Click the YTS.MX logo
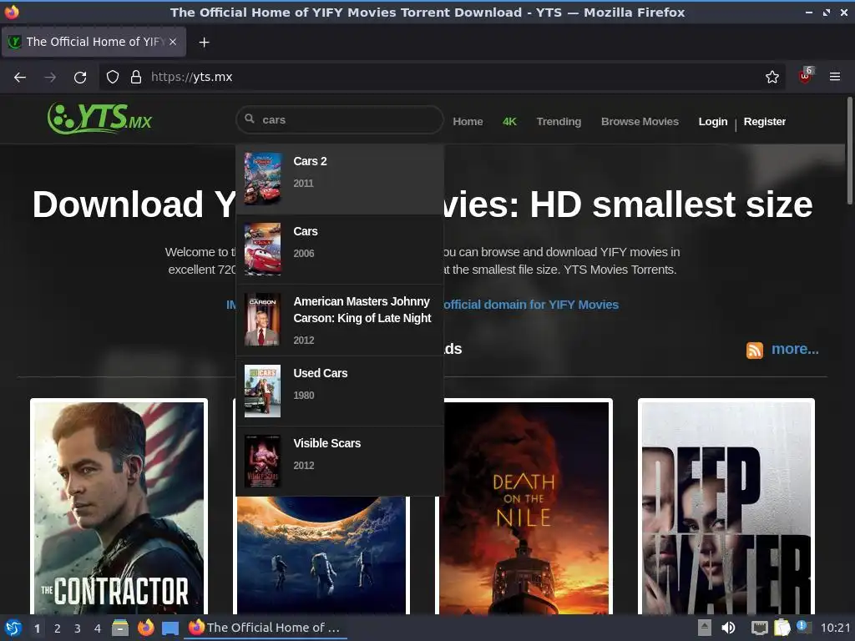Viewport: 855px width, 641px height. tap(100, 119)
